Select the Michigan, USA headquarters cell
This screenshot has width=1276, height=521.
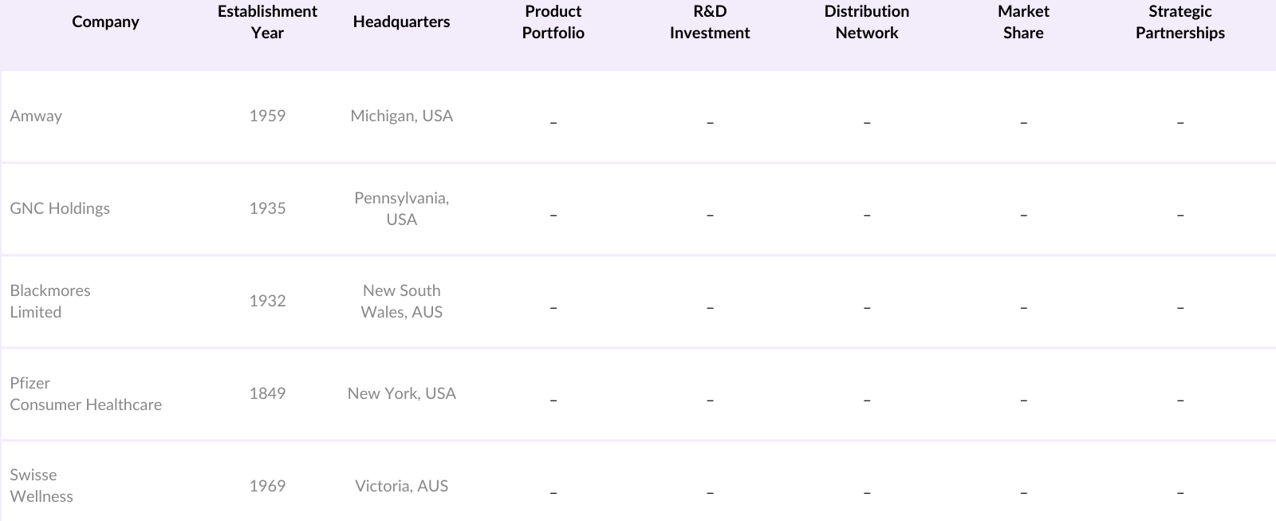(x=401, y=116)
